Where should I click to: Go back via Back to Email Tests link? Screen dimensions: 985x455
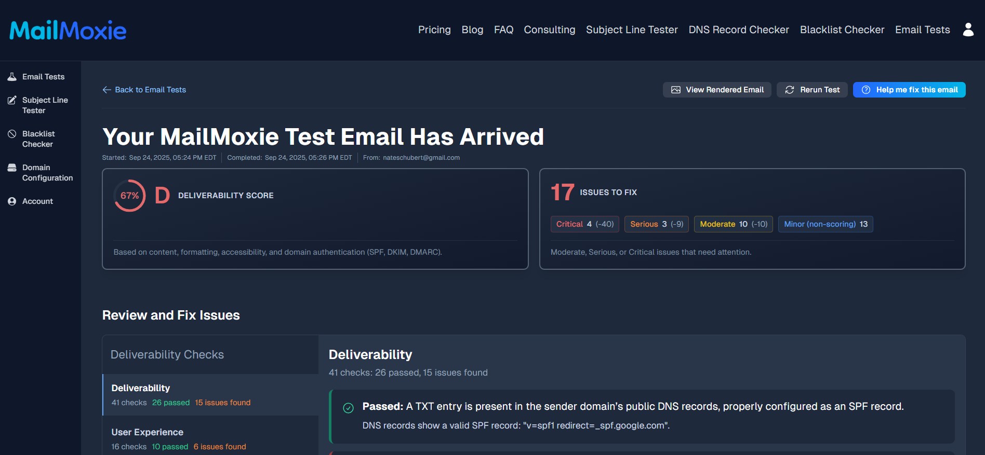[144, 90]
